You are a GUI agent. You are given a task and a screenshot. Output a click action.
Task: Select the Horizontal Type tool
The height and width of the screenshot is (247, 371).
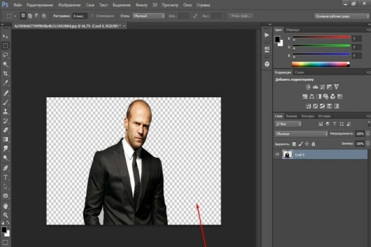pos(6,177)
